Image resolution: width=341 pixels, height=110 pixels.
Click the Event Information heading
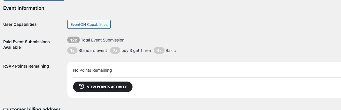24,8
